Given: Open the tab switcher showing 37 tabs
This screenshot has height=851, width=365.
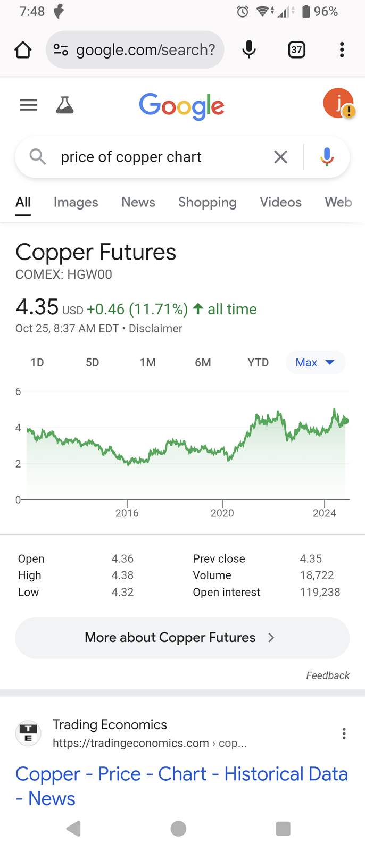Looking at the screenshot, I should (296, 50).
